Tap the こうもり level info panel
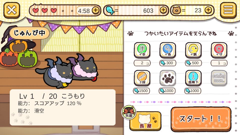The width and height of the screenshot is (240, 135). pos(62,107)
